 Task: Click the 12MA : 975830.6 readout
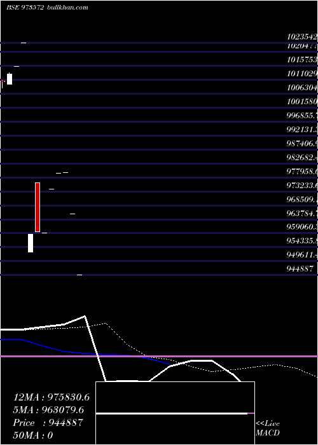point(52,397)
